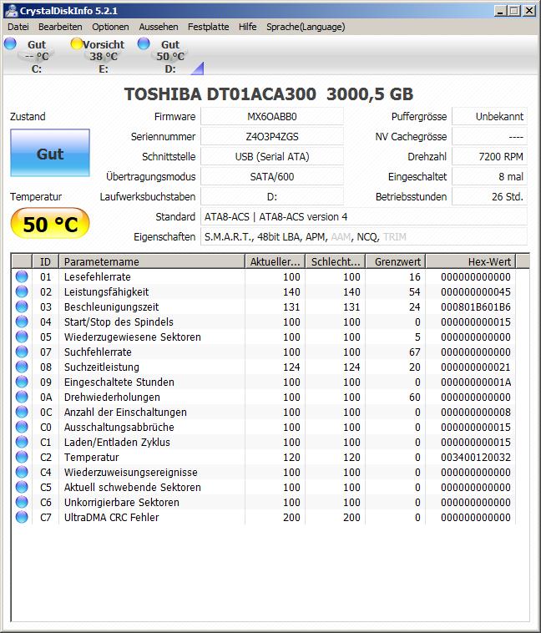Open the Sprache(Language) menu
541x633 pixels.
click(306, 27)
